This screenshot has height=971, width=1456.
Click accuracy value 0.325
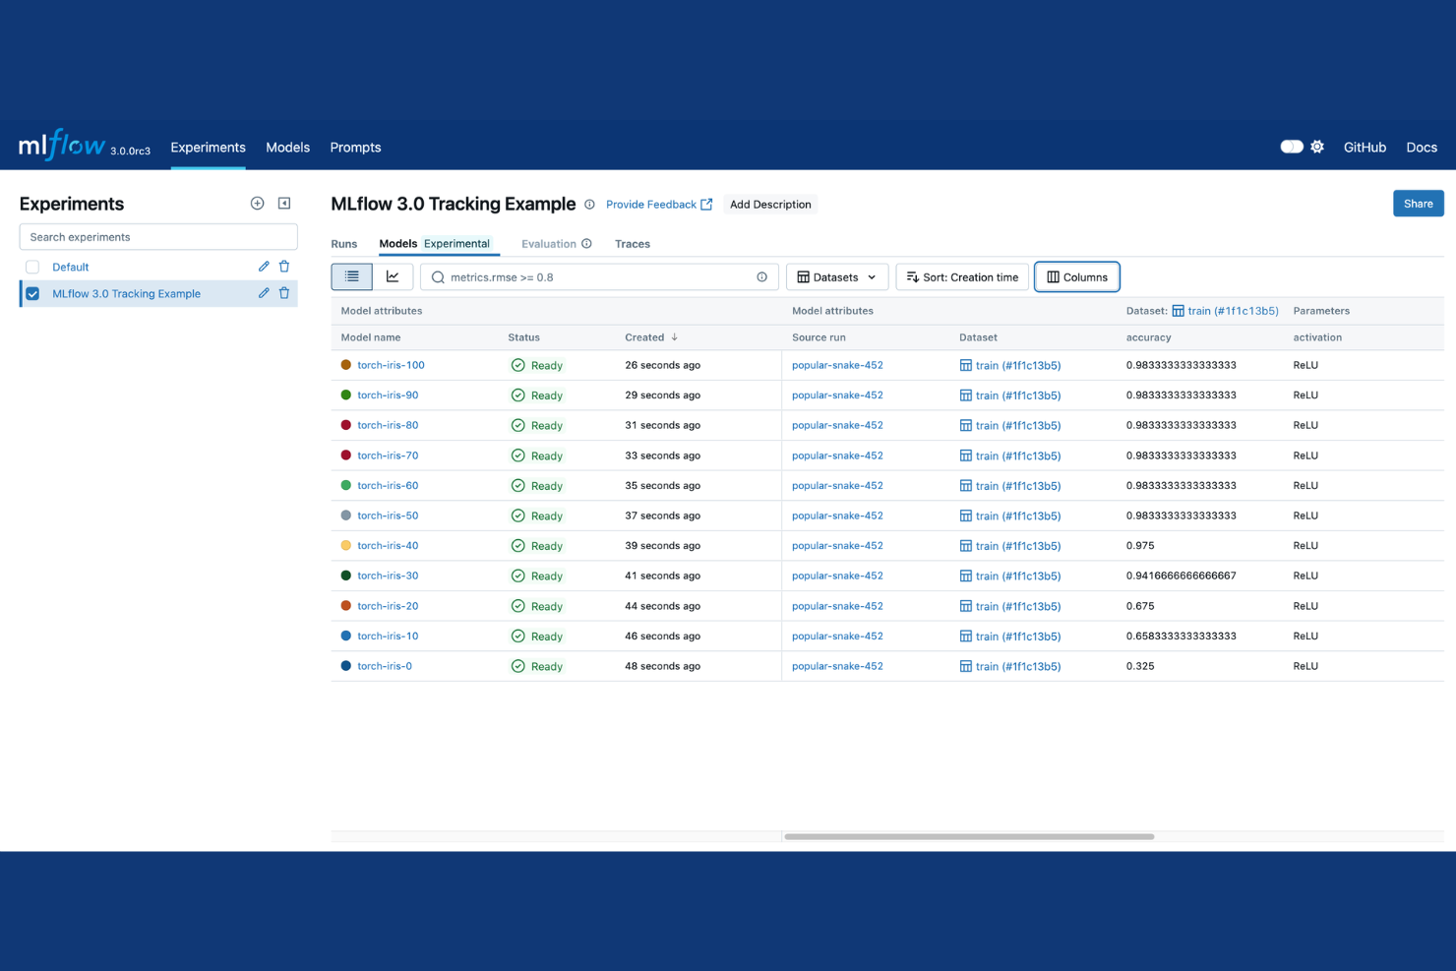pyautogui.click(x=1140, y=666)
